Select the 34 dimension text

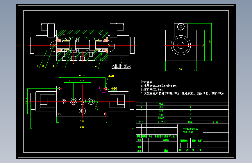click(x=82, y=81)
